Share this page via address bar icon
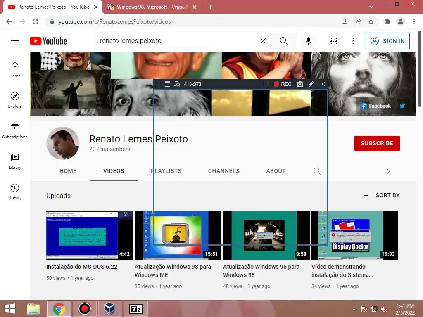The image size is (423, 317). [x=358, y=21]
